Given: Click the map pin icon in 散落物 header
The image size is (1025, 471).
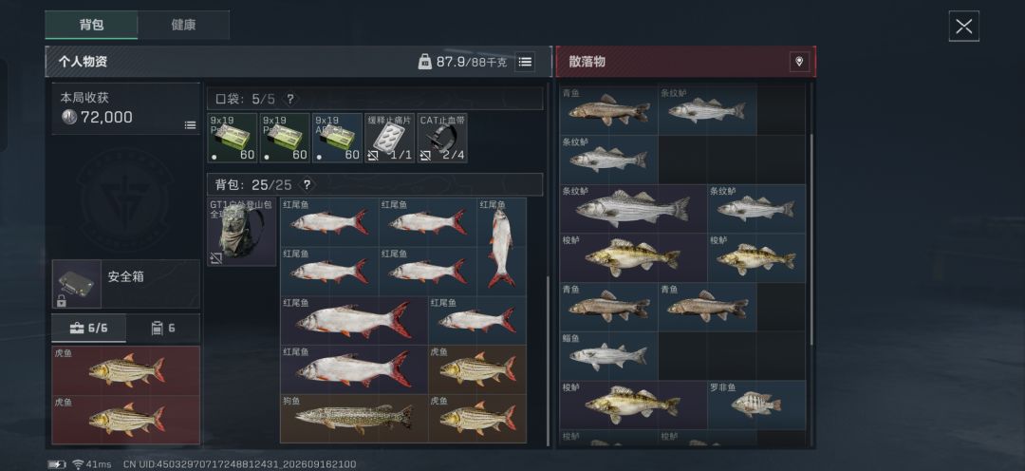Looking at the screenshot, I should click(x=799, y=62).
